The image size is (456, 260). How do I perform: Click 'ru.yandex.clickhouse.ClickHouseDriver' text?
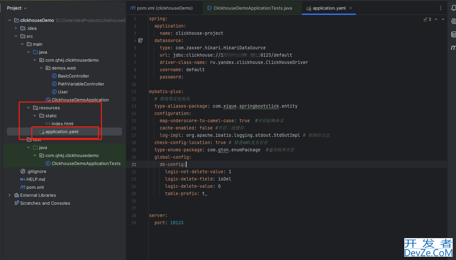click(x=259, y=62)
